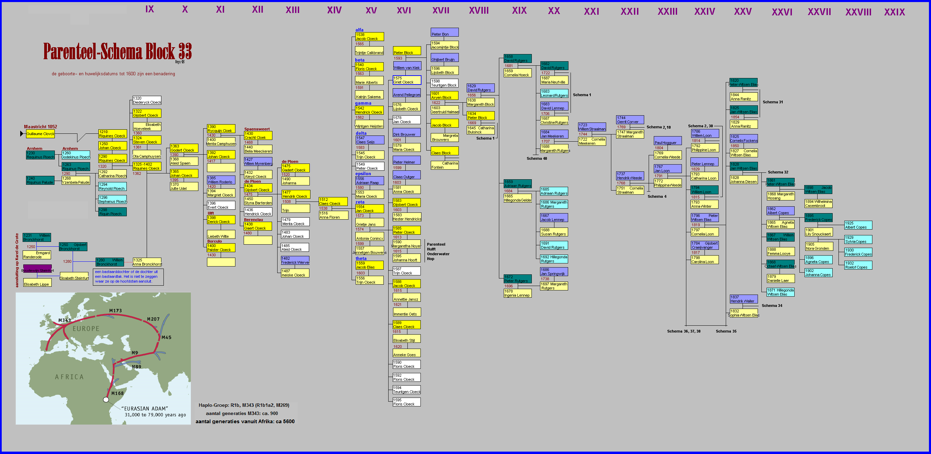Image resolution: width=931 pixels, height=454 pixels.
Task: Select the yellow 1512 Claes Cloeck box
Action: click(333, 202)
